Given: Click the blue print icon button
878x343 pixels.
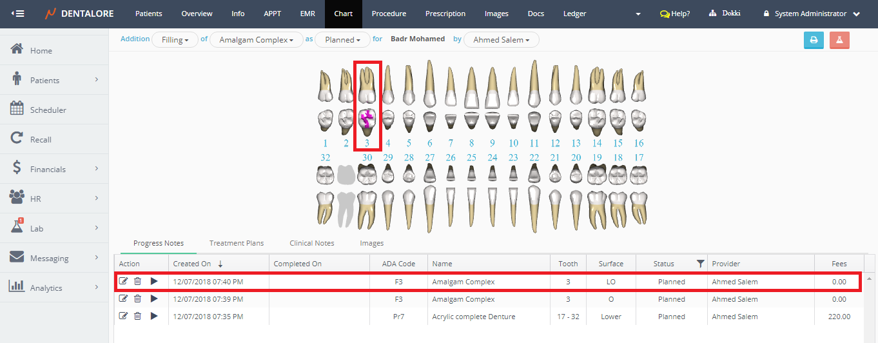Looking at the screenshot, I should pos(814,40).
